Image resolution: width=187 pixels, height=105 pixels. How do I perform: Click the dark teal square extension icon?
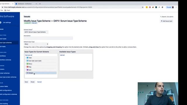coord(156,7)
